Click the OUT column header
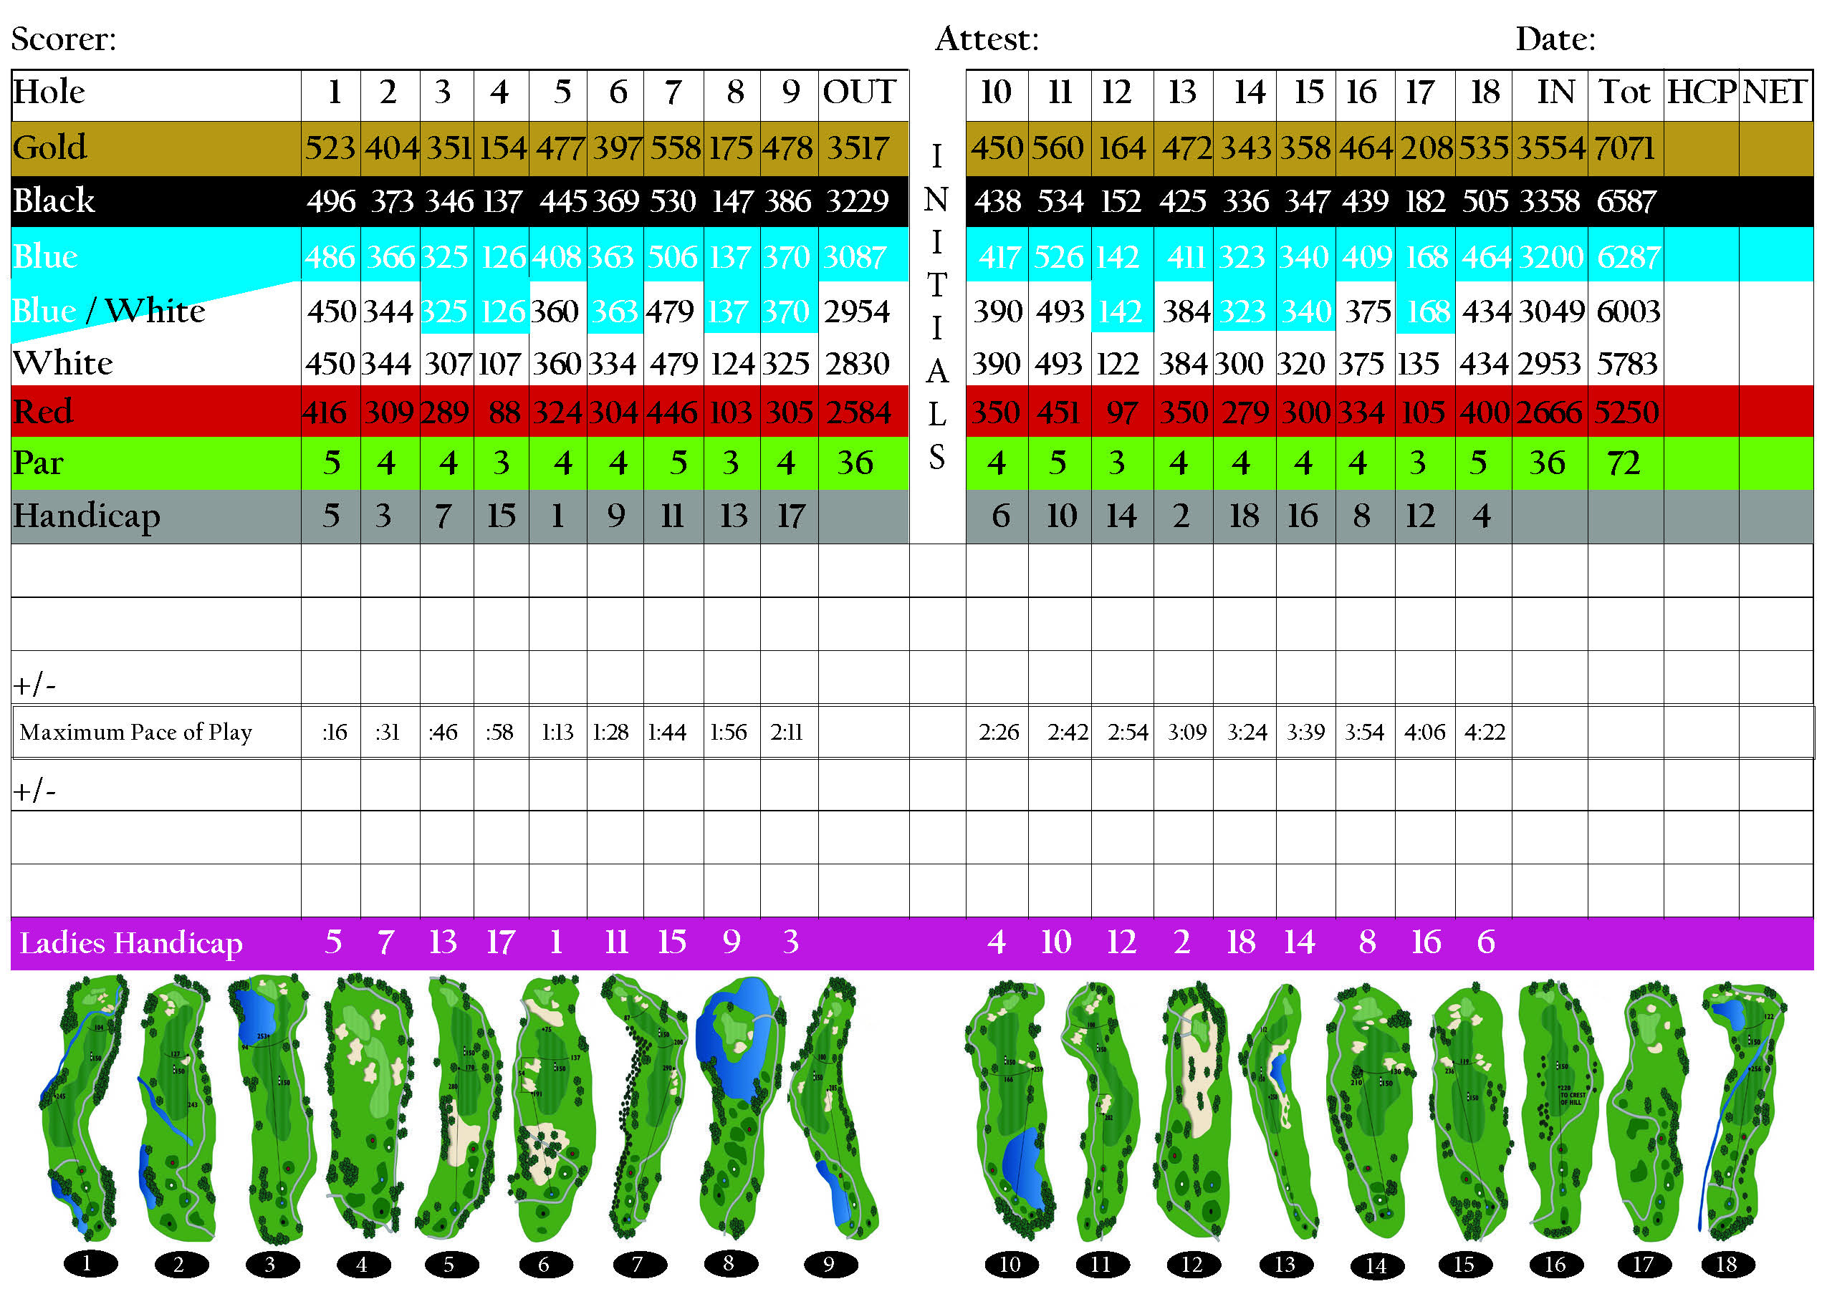 [x=859, y=92]
